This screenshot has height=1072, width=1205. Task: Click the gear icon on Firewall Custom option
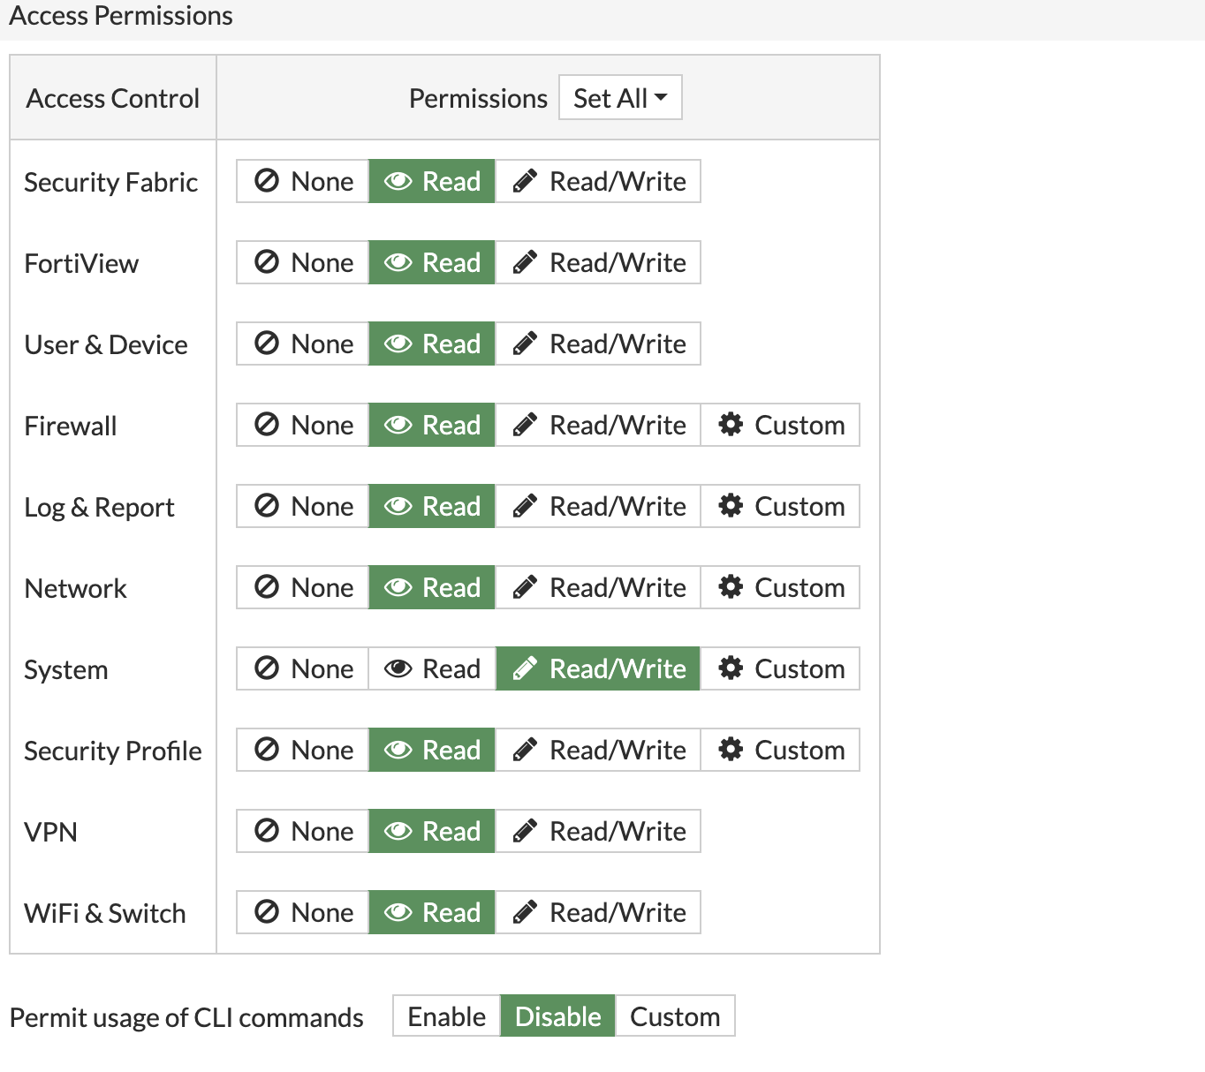coord(731,425)
